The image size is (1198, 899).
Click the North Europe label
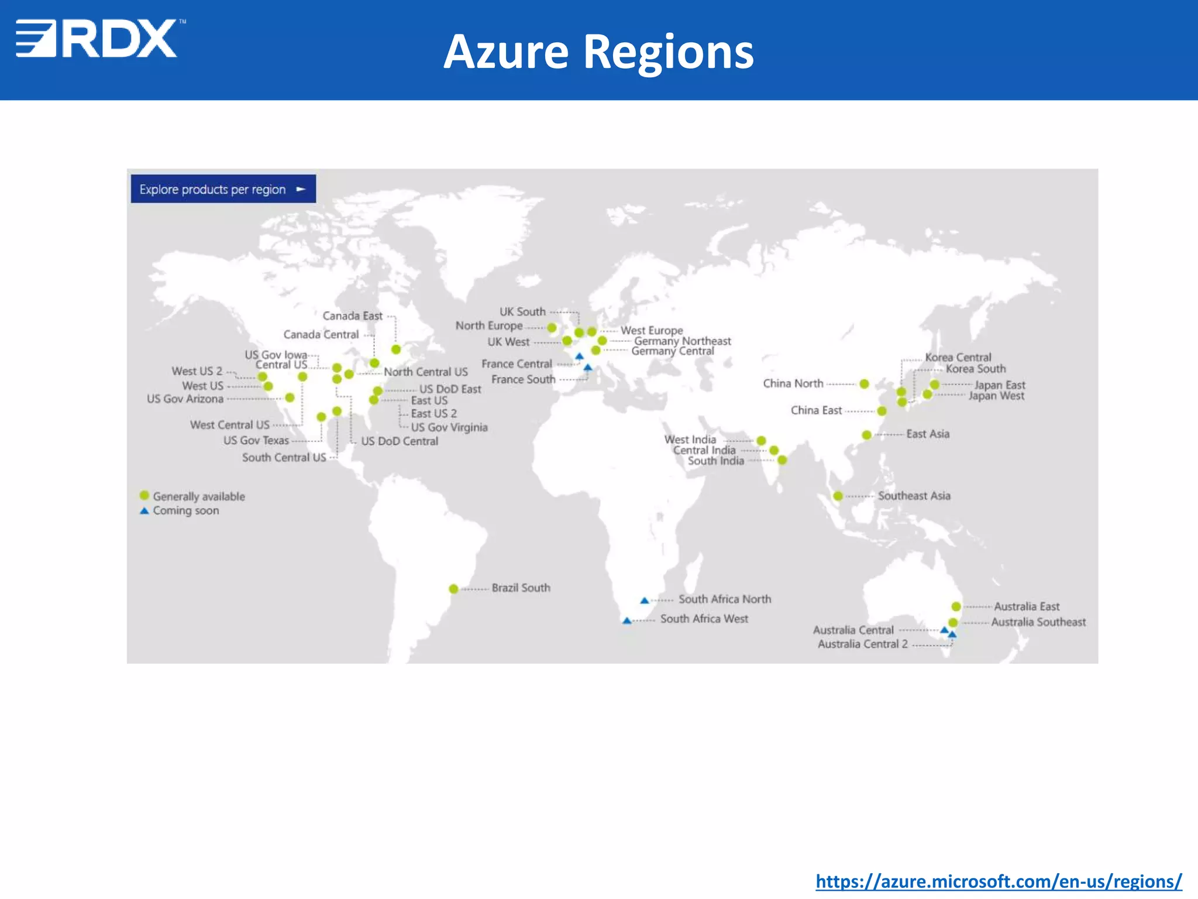click(x=489, y=326)
